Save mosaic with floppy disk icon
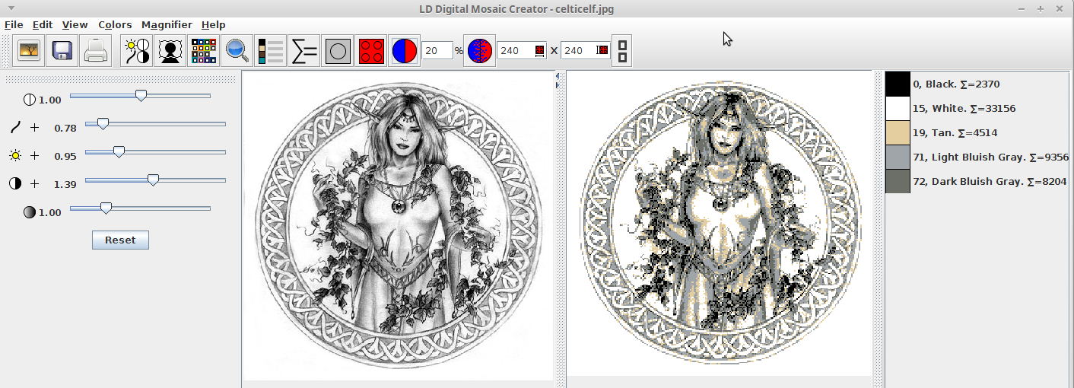 pos(62,51)
